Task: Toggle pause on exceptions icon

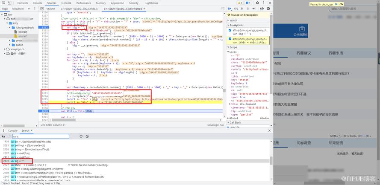Action: (268, 9)
